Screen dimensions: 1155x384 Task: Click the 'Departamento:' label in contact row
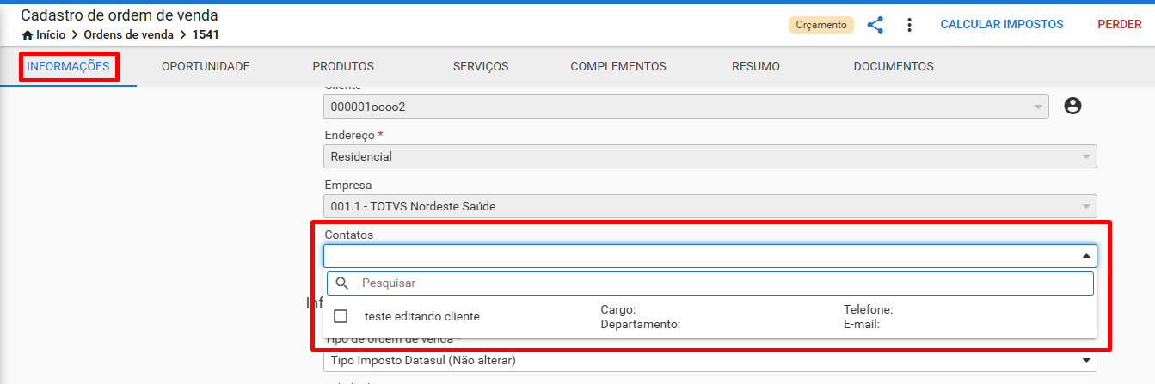pyautogui.click(x=641, y=325)
